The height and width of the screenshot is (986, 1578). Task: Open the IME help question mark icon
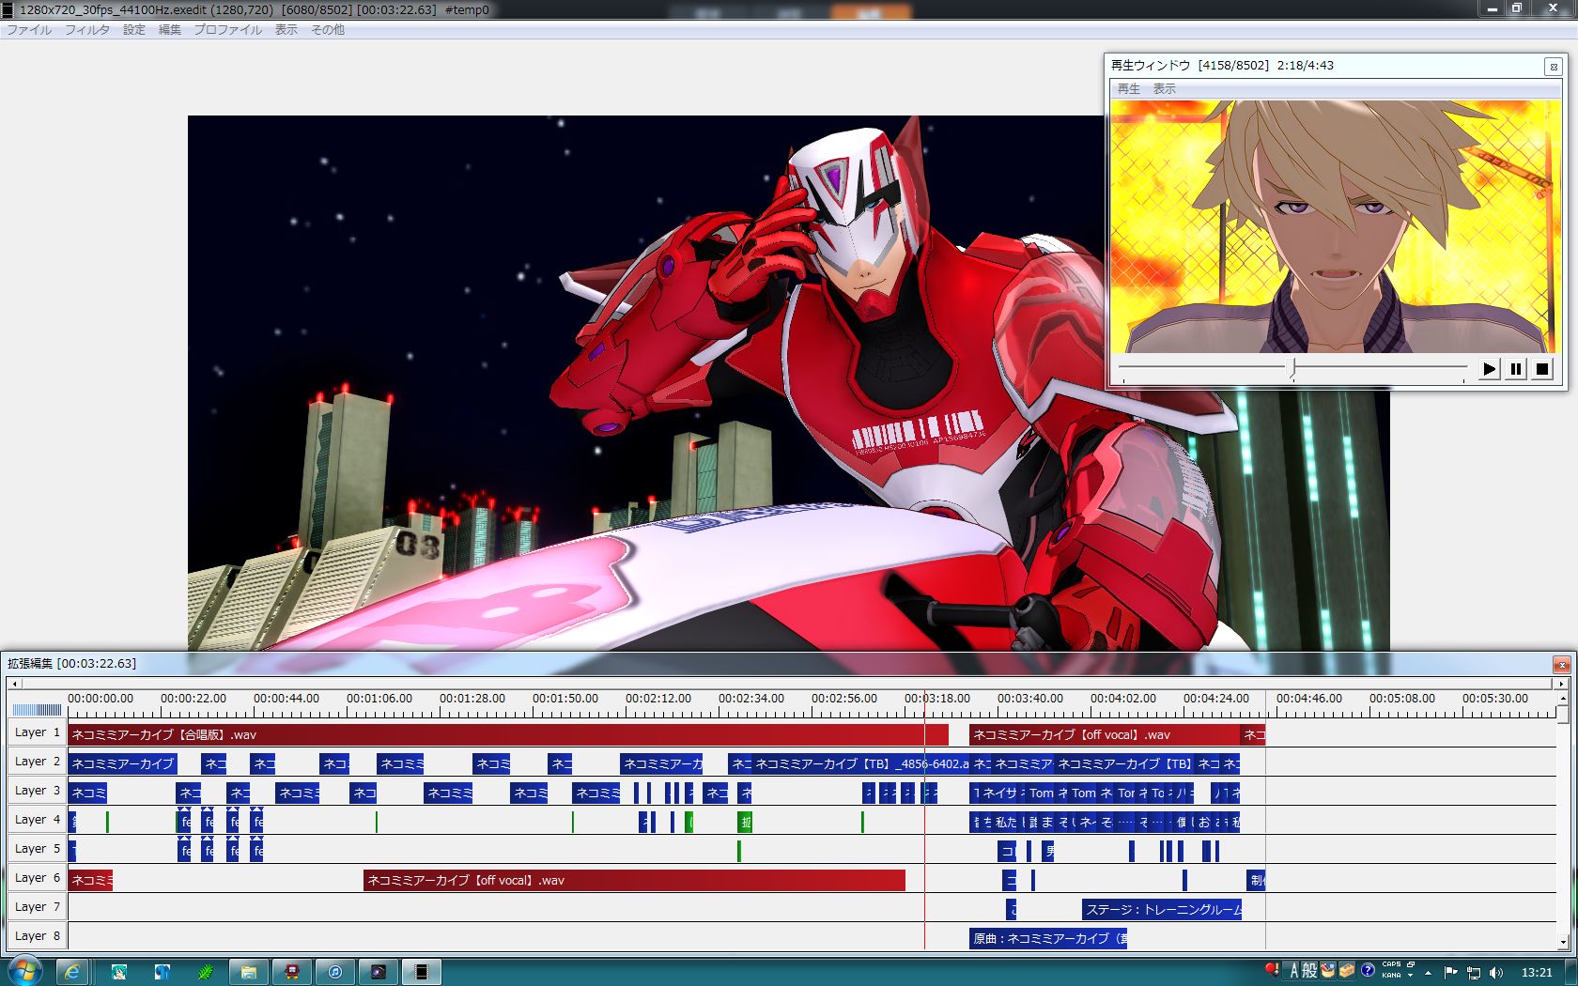(x=1368, y=970)
